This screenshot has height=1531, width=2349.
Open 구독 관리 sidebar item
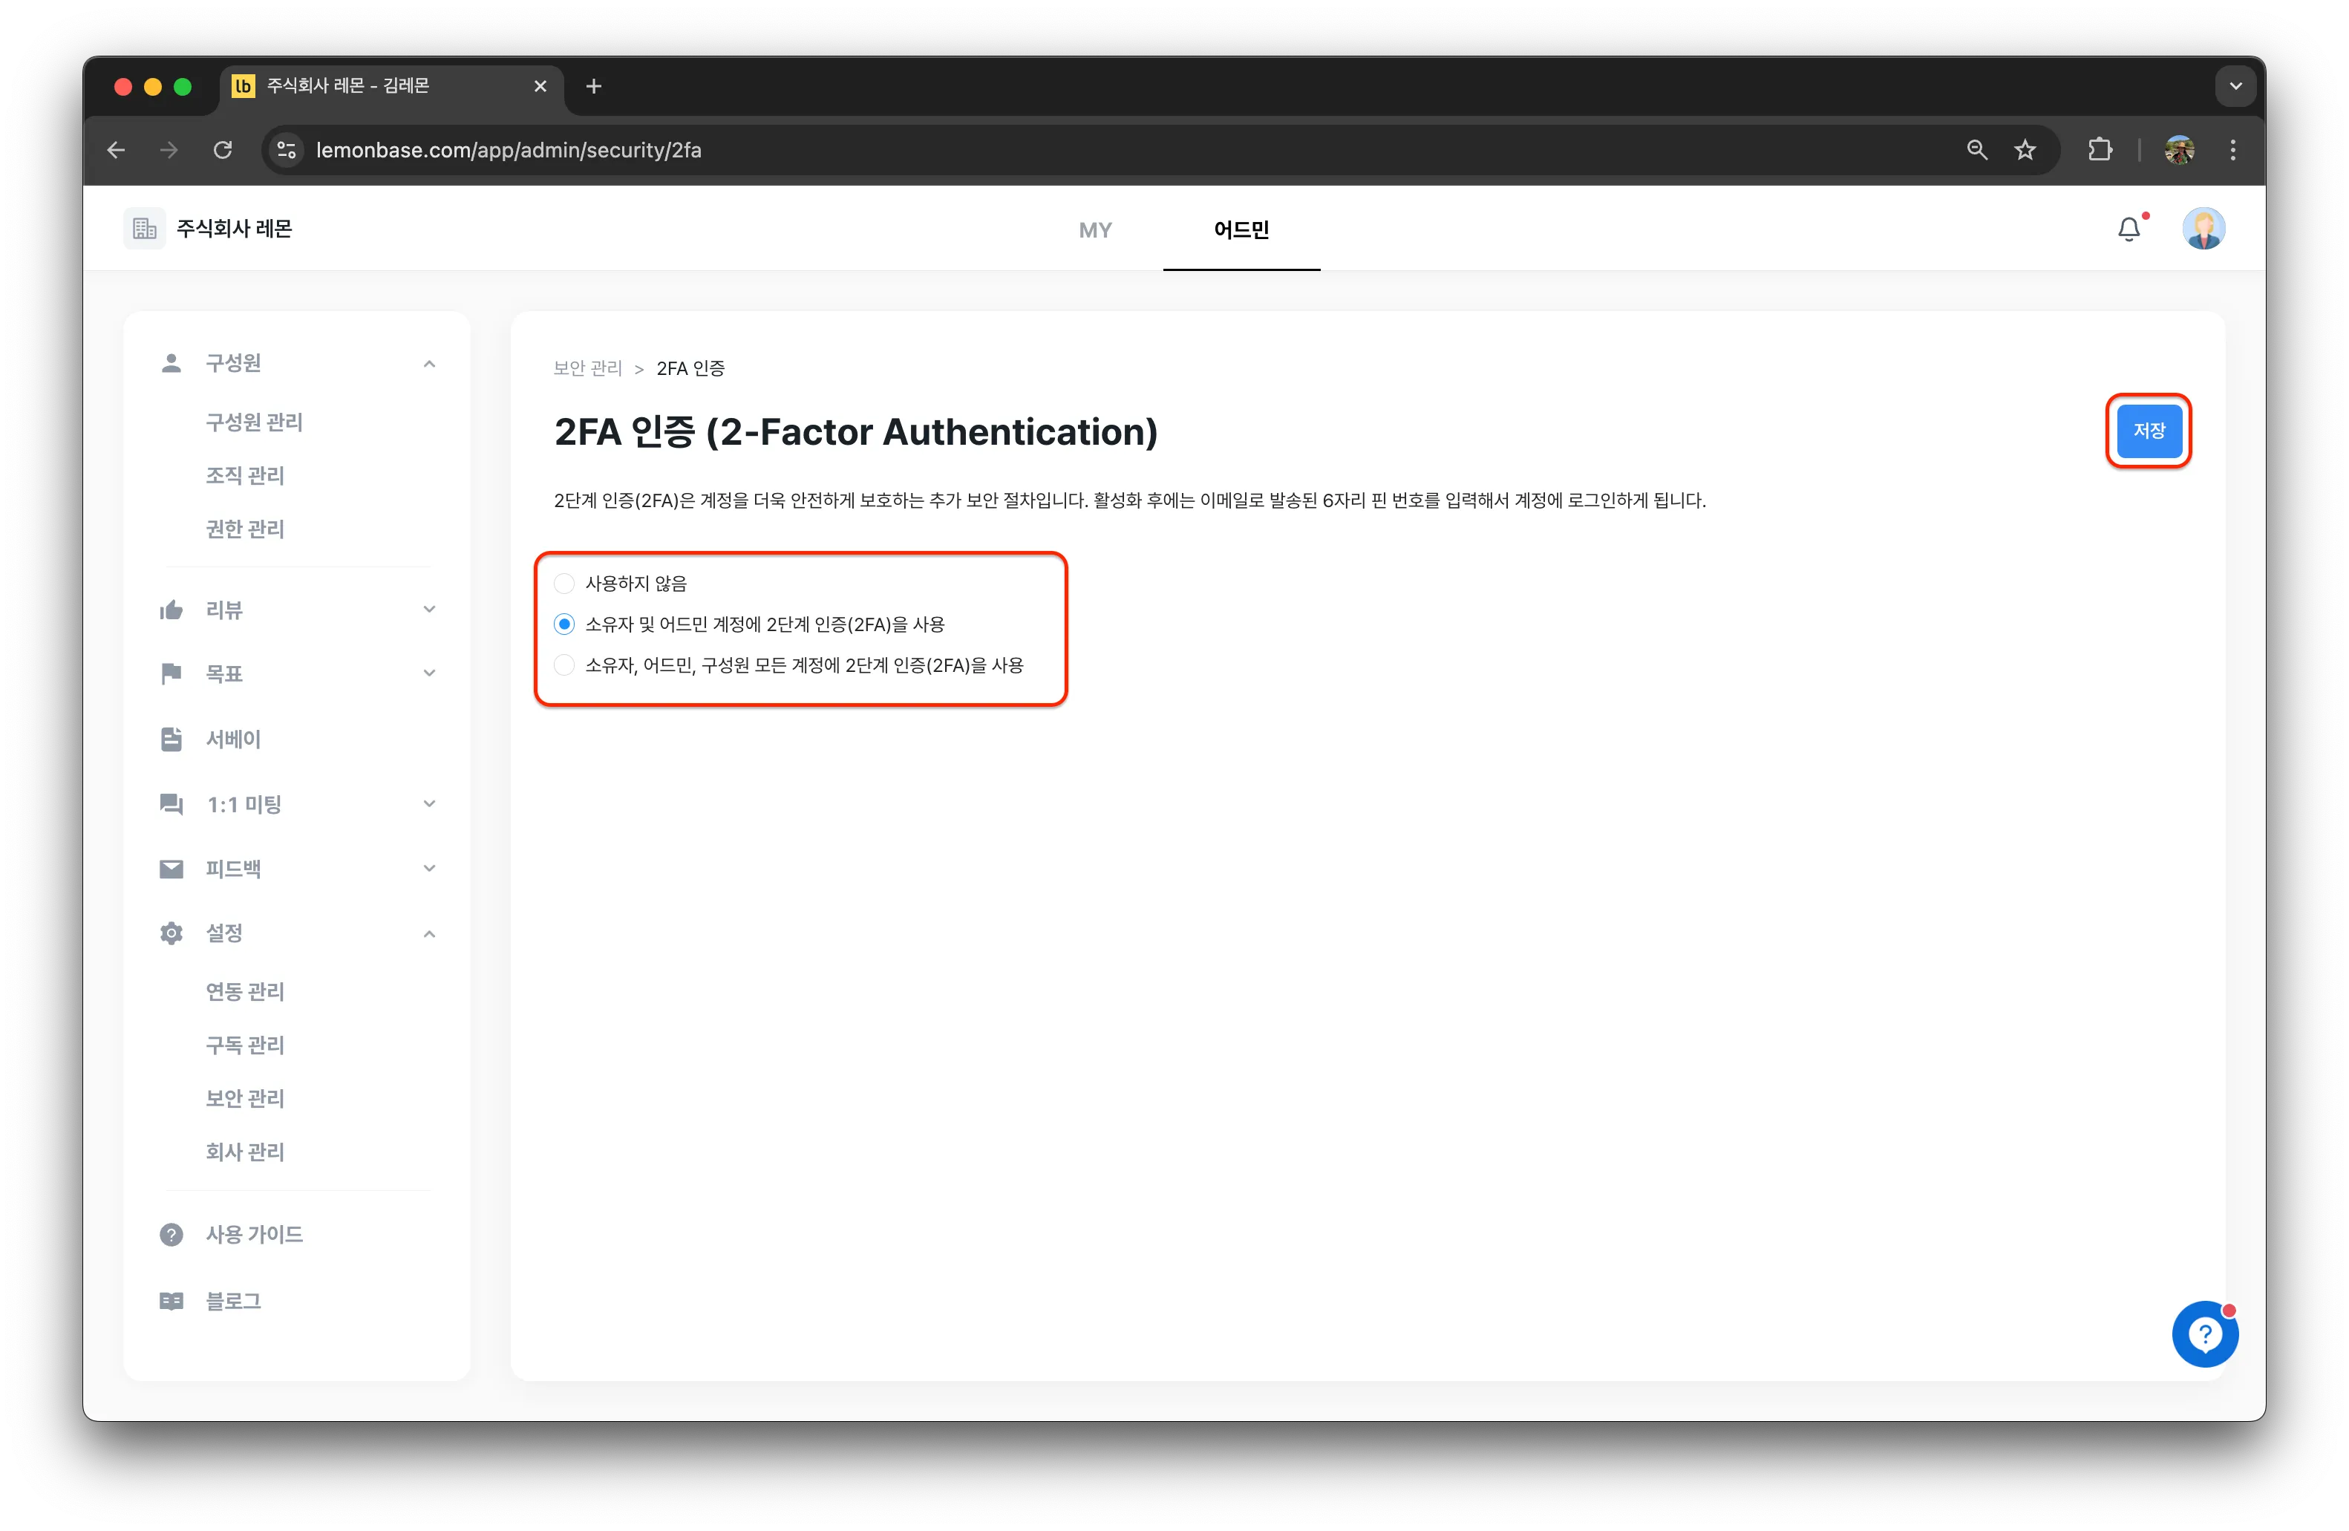click(245, 1045)
